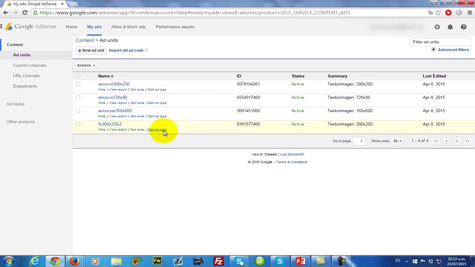Click the Import old ad code link
Viewport: 475px width, 267px height.
click(126, 50)
